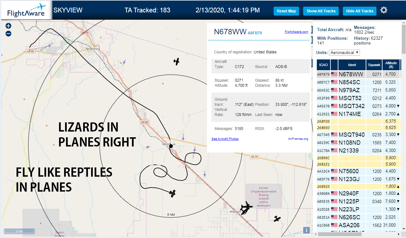Click the US flag in ASA206 row

334,225
